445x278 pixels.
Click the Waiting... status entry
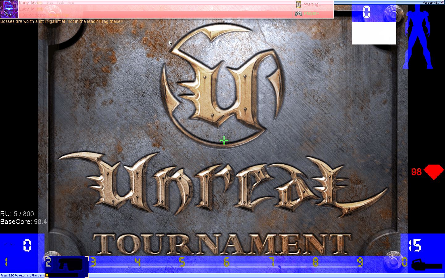click(x=312, y=5)
